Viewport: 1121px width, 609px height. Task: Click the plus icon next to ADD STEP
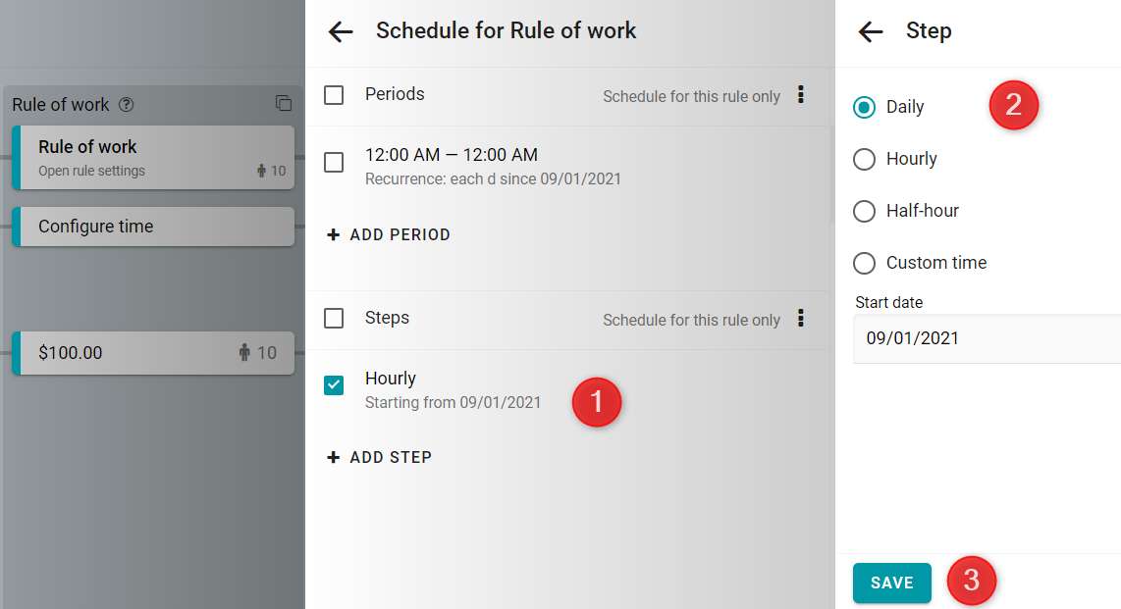click(333, 457)
